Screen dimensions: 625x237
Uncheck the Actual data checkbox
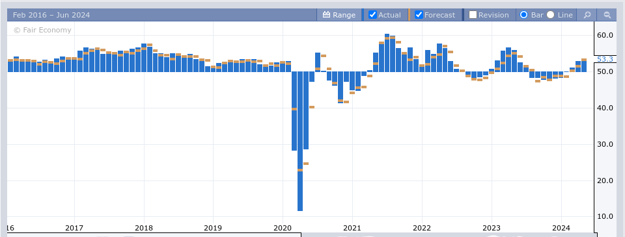(372, 15)
